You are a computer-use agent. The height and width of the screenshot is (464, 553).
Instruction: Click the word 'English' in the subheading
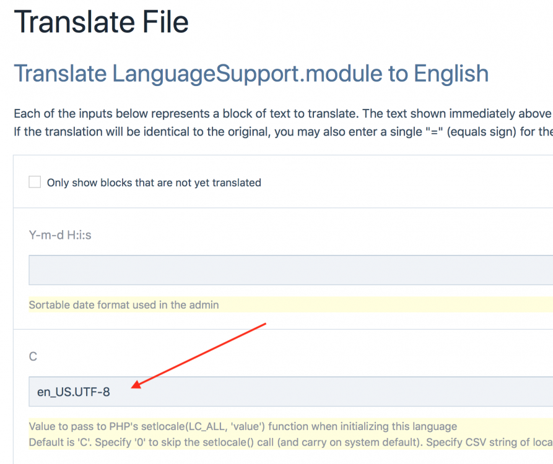[x=451, y=74]
